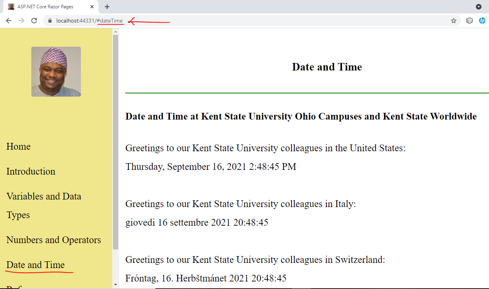Open Numbers and Operators link
This screenshot has width=489, height=289.
[54, 240]
